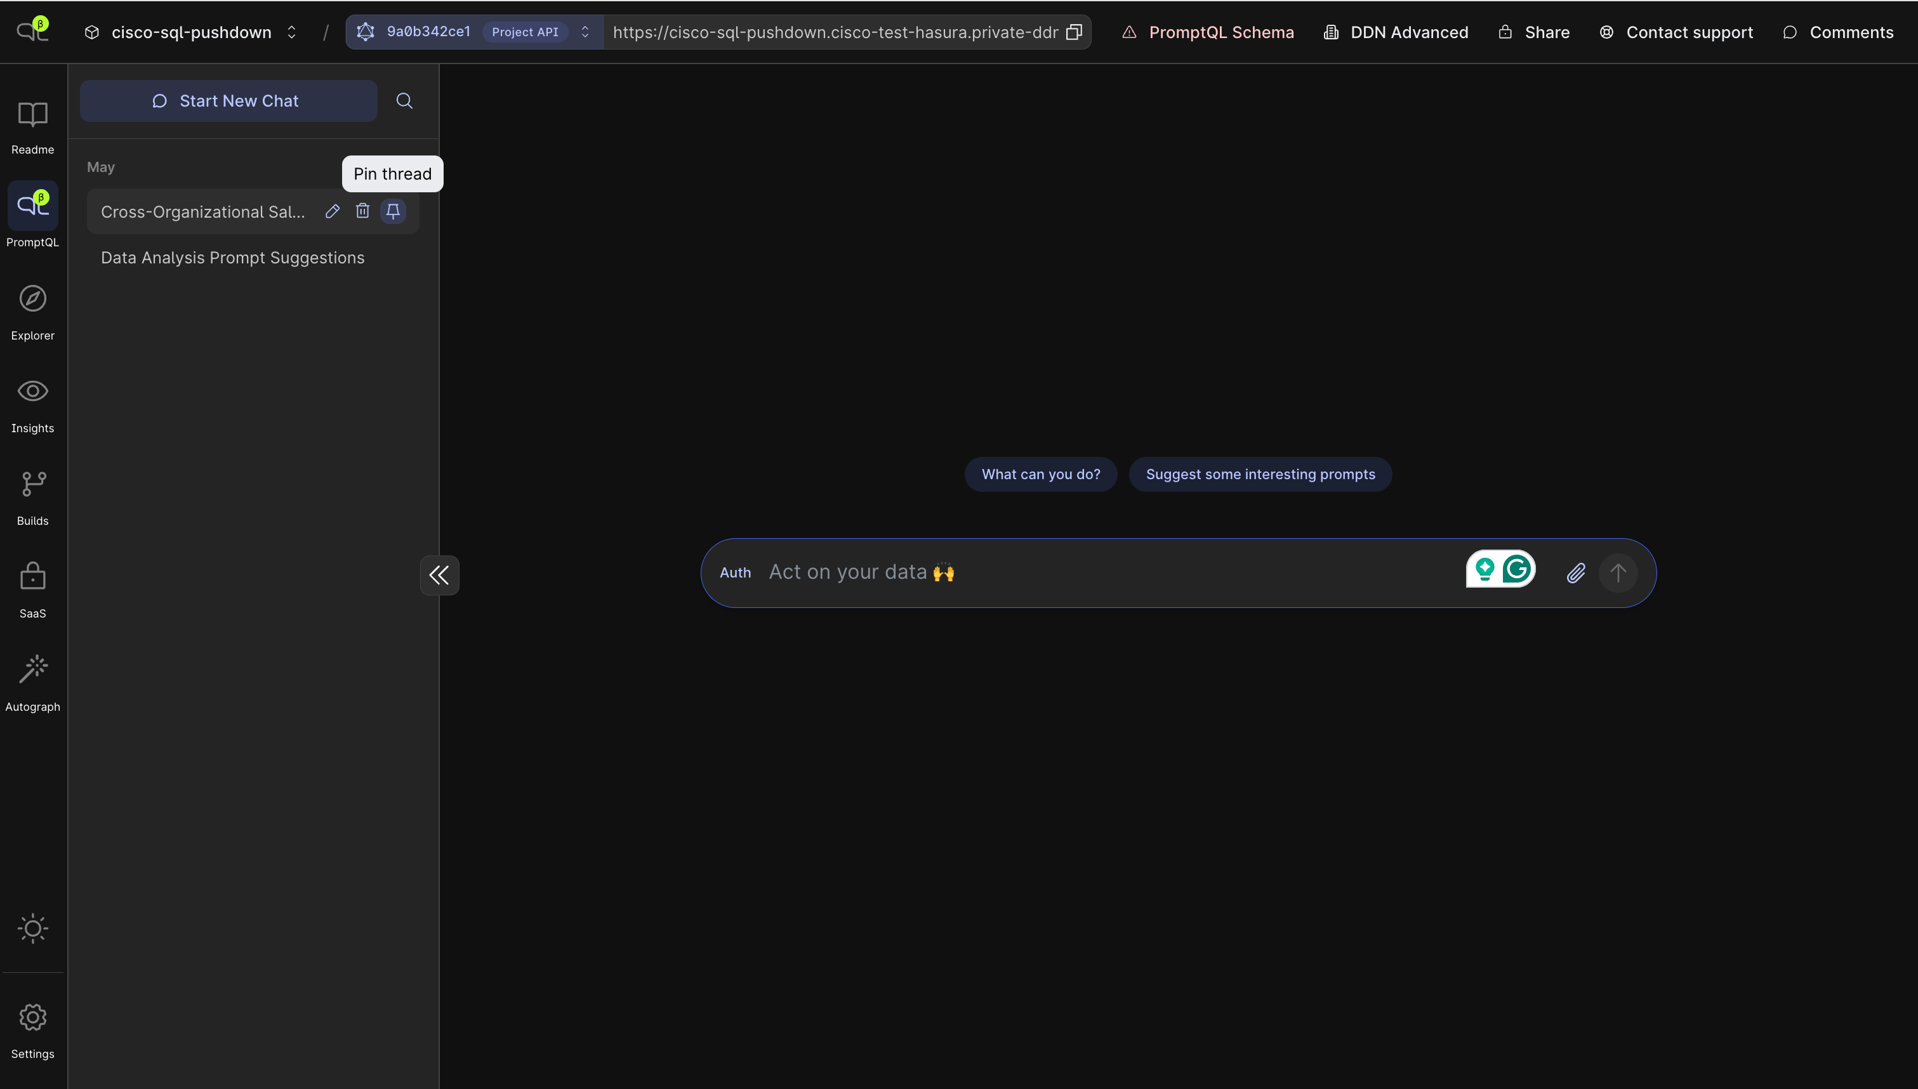1918x1089 pixels.
Task: Click the Suggest some interesting prompts button
Action: tap(1260, 473)
